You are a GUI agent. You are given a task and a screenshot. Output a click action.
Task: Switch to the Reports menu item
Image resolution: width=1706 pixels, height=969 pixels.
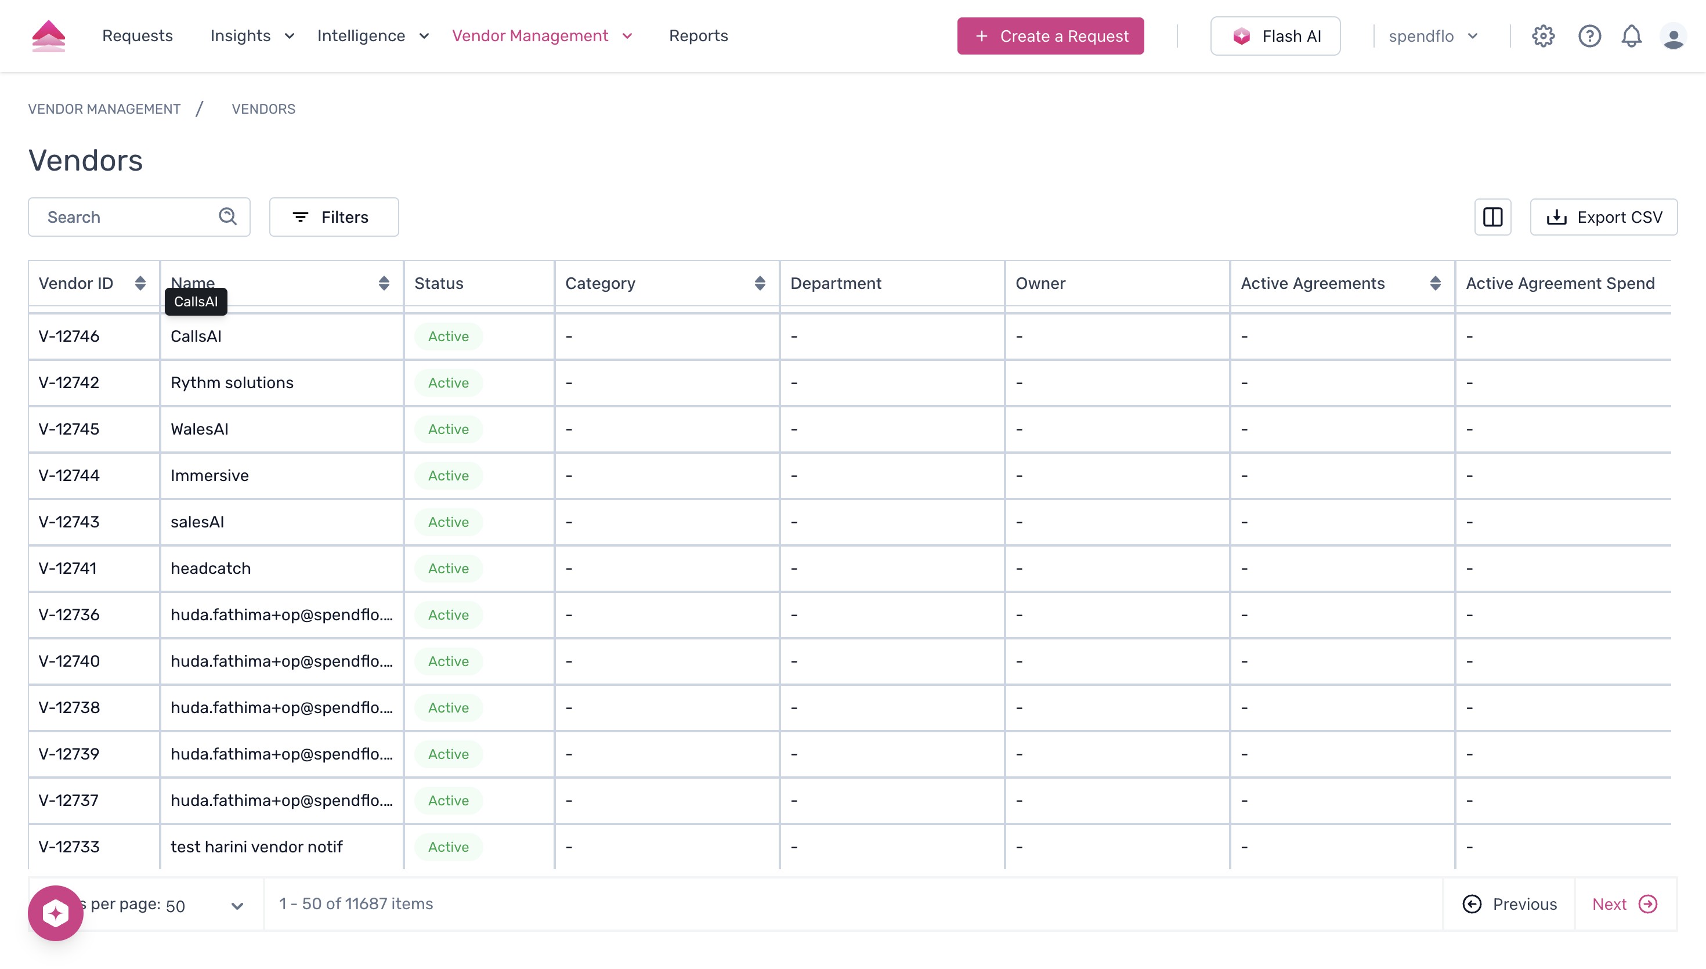(699, 36)
